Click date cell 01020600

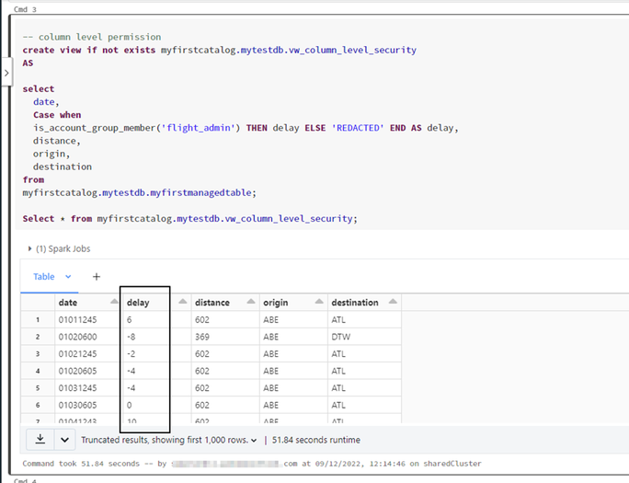(88, 337)
